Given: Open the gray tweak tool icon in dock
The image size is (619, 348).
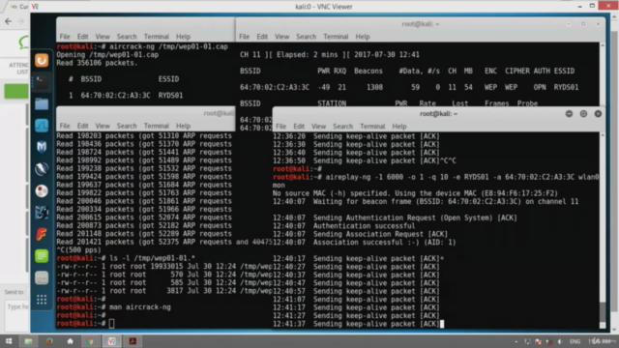Looking at the screenshot, I should coord(42,277).
